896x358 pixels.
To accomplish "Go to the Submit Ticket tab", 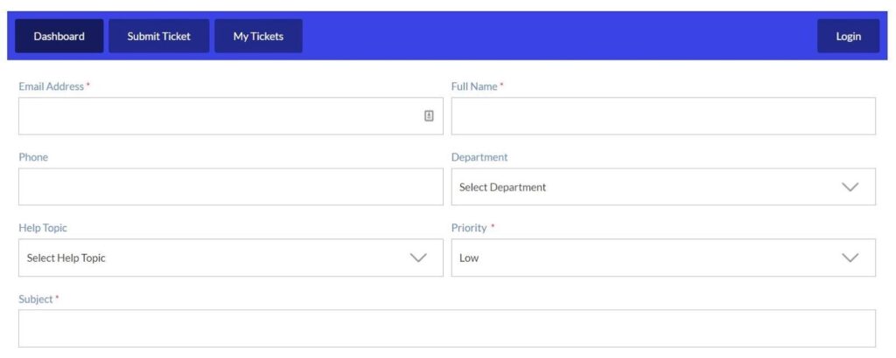I will click(x=158, y=37).
